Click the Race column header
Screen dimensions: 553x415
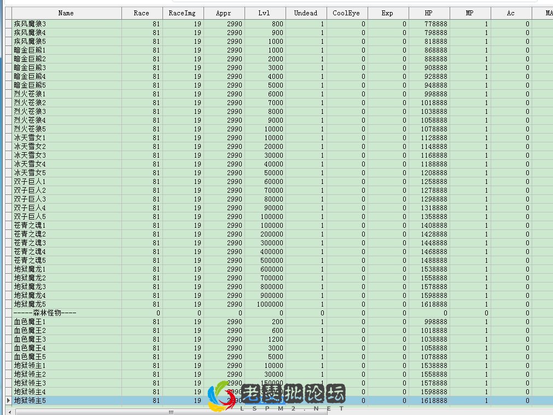tap(141, 13)
